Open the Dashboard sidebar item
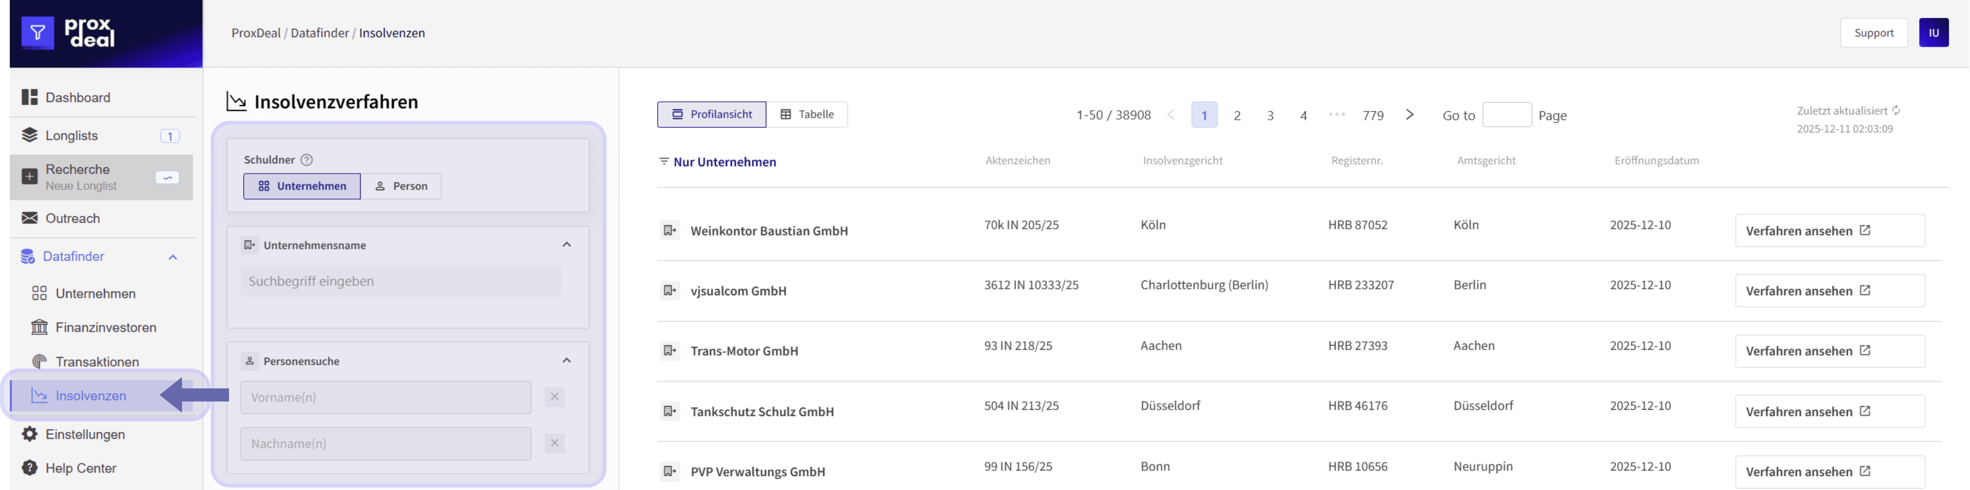The width and height of the screenshot is (1970, 490). [77, 97]
